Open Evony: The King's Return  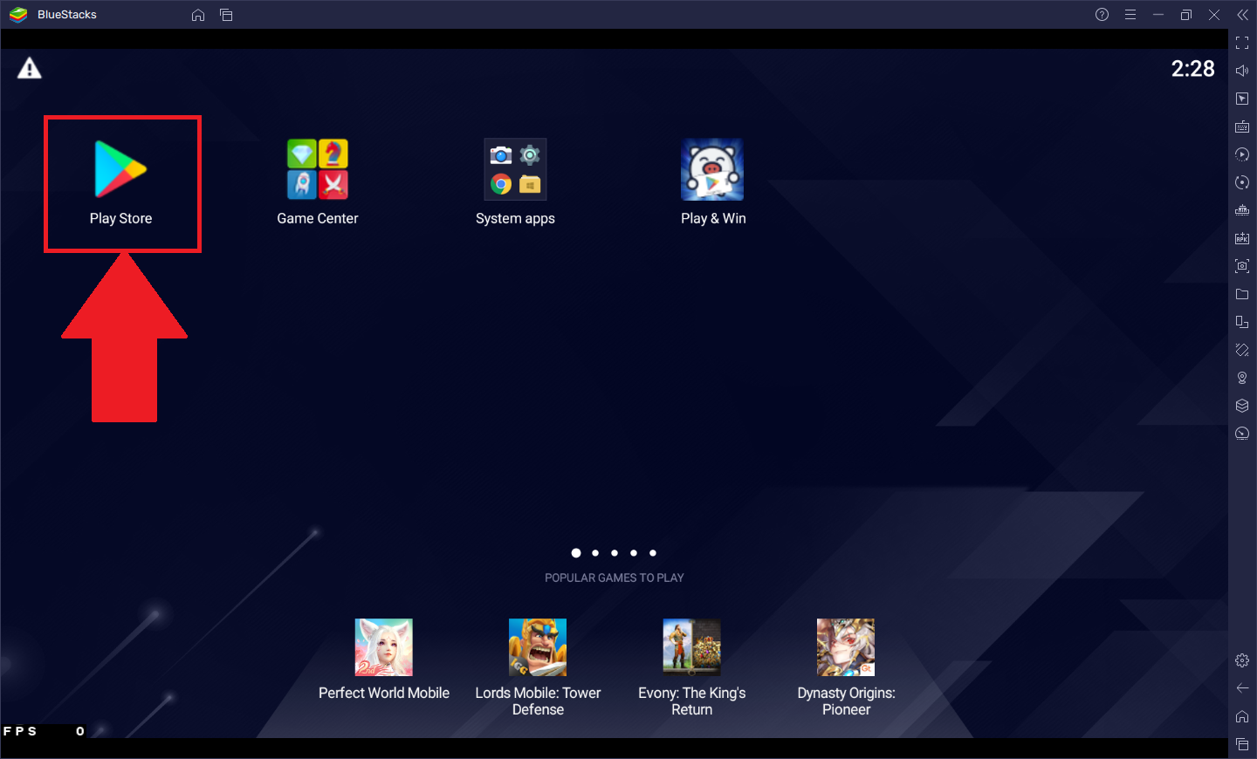tap(691, 646)
